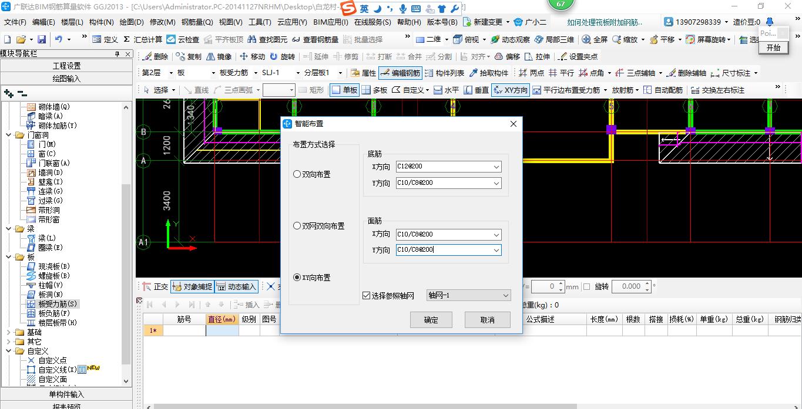Confirm dialog with 确定 button
The width and height of the screenshot is (802, 409).
tap(431, 320)
